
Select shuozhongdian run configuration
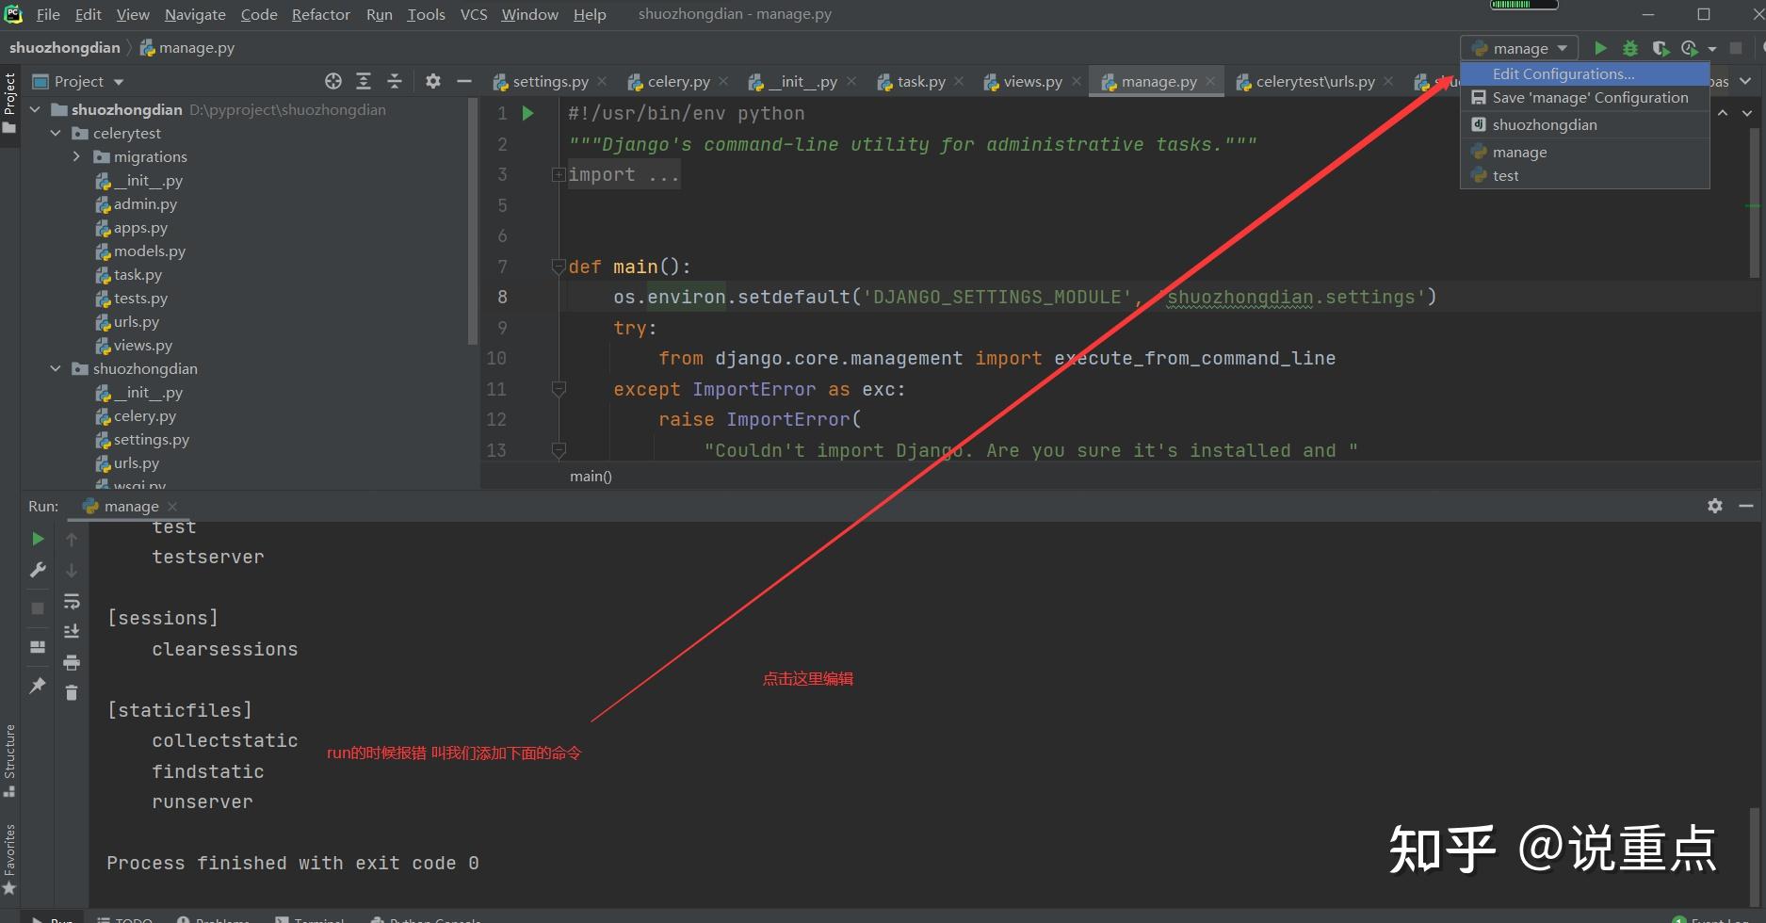(x=1585, y=124)
